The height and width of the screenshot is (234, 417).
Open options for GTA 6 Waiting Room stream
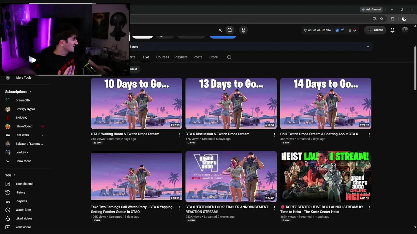(x=180, y=135)
